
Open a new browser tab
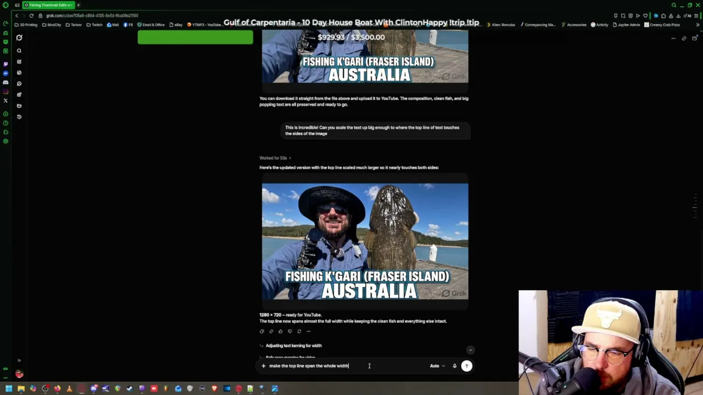pyautogui.click(x=78, y=5)
